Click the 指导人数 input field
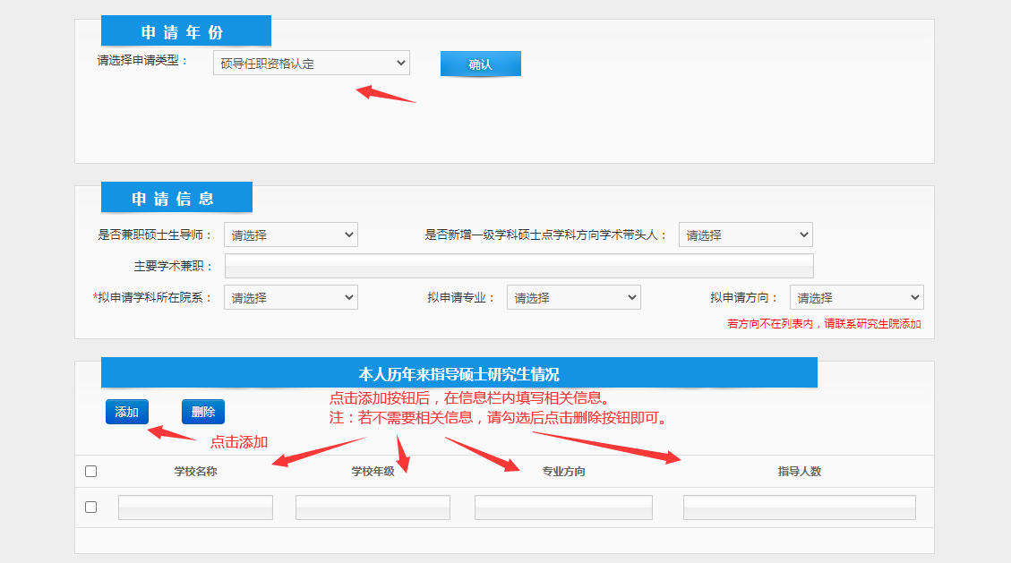The height and width of the screenshot is (563, 1011). coord(799,508)
